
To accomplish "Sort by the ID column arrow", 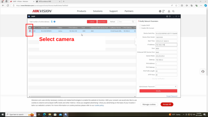I will point(39,28).
